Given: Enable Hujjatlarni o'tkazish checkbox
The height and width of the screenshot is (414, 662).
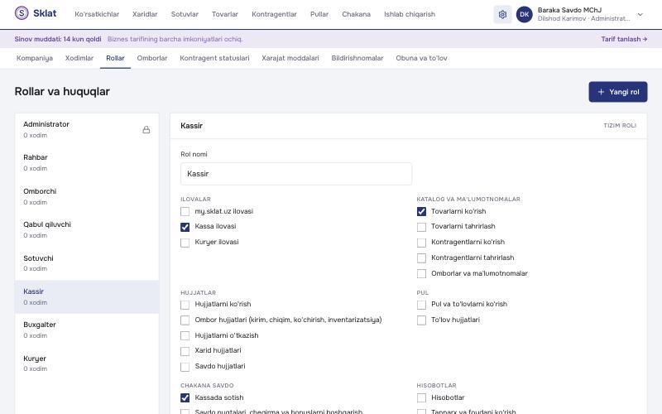Looking at the screenshot, I should [x=185, y=336].
